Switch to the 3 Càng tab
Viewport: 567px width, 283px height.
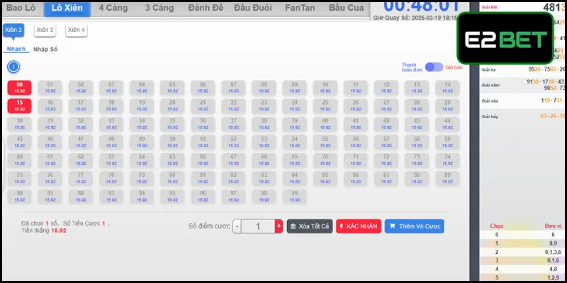tap(159, 8)
